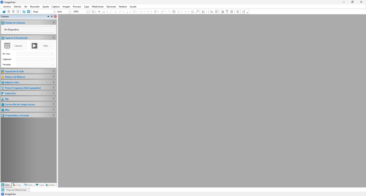Click the Cámara panel pin button
366x196 pixels.
[x=51, y=16]
